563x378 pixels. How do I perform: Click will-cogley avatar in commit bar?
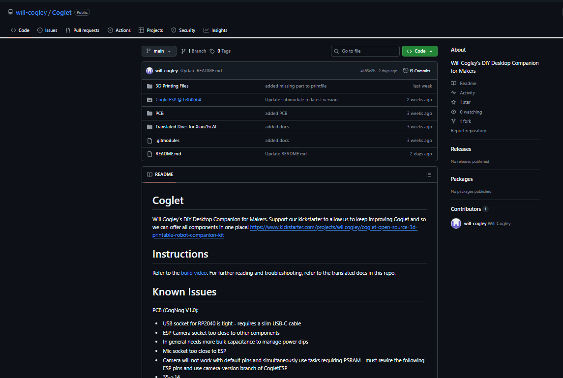pos(149,71)
